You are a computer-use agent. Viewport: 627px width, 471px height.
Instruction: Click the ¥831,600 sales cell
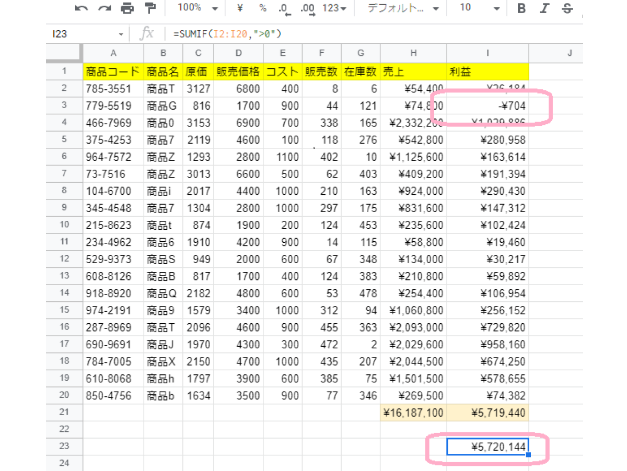click(x=413, y=208)
